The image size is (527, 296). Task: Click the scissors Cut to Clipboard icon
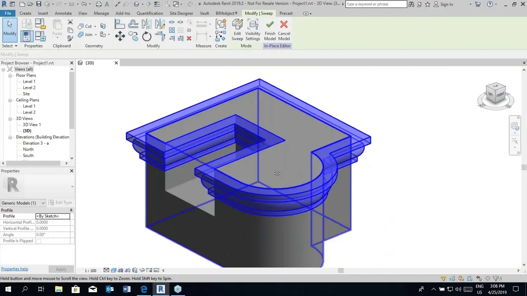click(x=70, y=22)
